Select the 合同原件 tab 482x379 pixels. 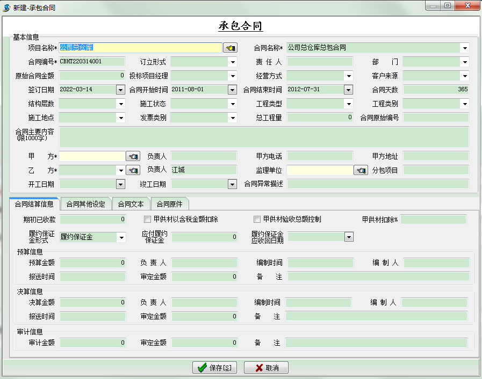[x=169, y=204]
